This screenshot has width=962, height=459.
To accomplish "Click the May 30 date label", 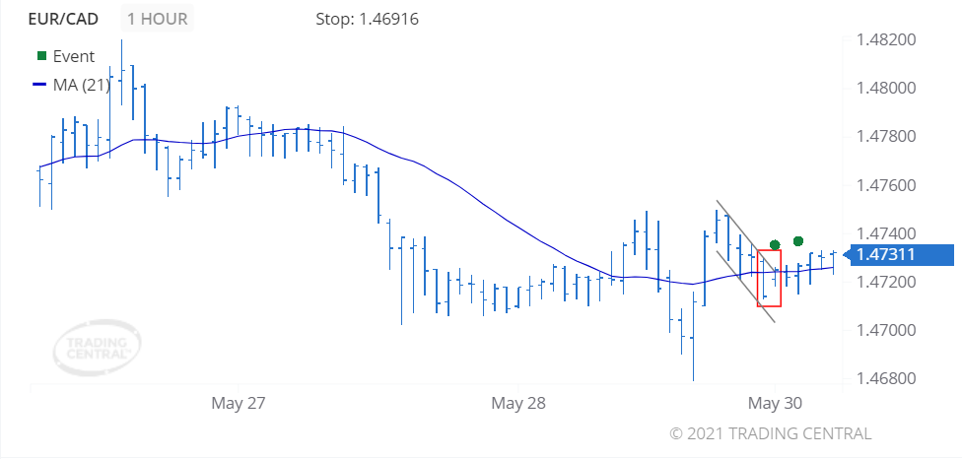I will (775, 403).
